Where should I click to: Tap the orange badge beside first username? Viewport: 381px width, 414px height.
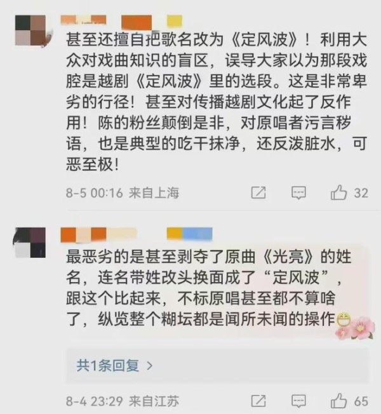(x=137, y=22)
